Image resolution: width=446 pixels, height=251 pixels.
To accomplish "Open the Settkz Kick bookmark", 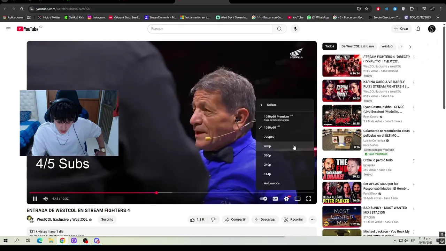I will pyautogui.click(x=74, y=17).
